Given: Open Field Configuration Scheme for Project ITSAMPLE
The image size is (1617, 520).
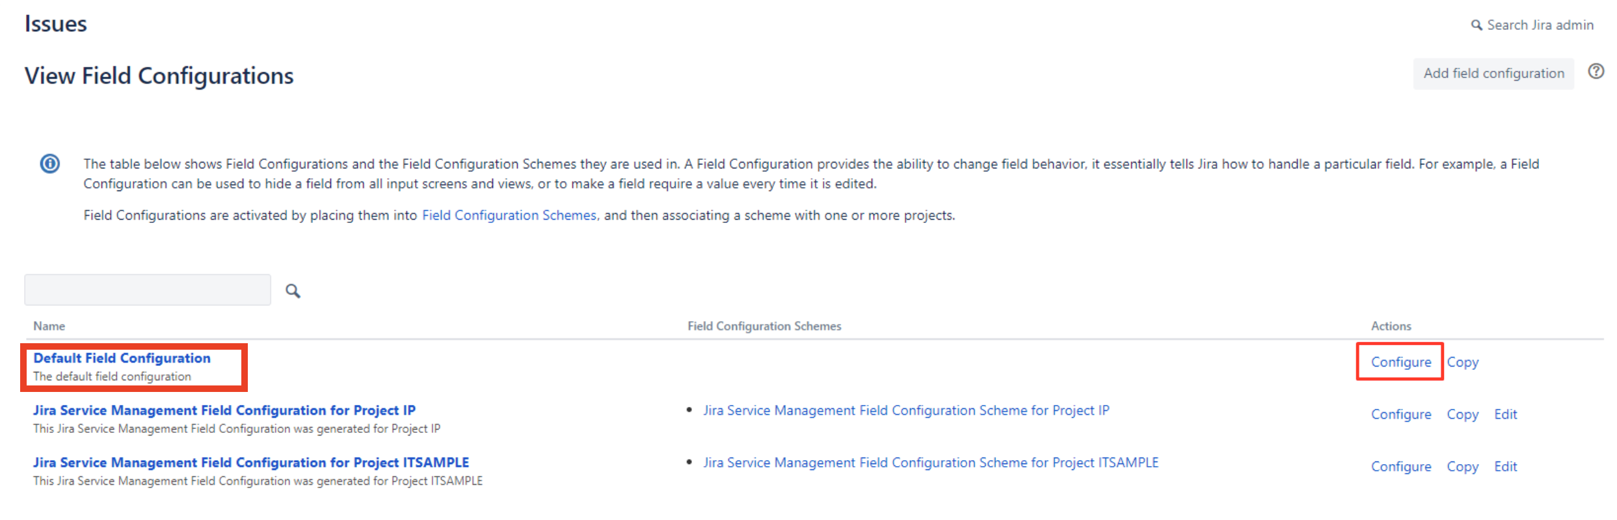Looking at the screenshot, I should 930,462.
